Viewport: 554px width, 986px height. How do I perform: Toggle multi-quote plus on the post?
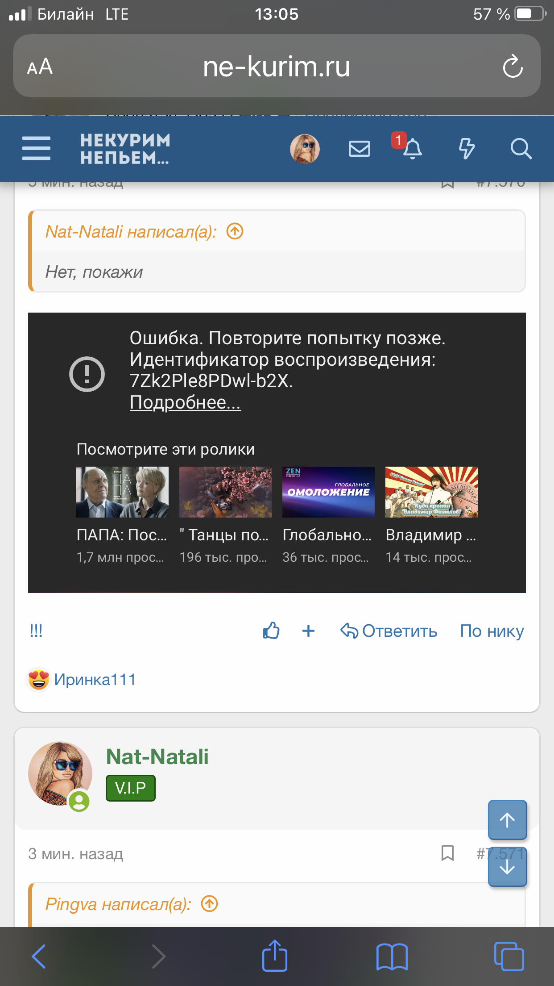click(x=308, y=631)
